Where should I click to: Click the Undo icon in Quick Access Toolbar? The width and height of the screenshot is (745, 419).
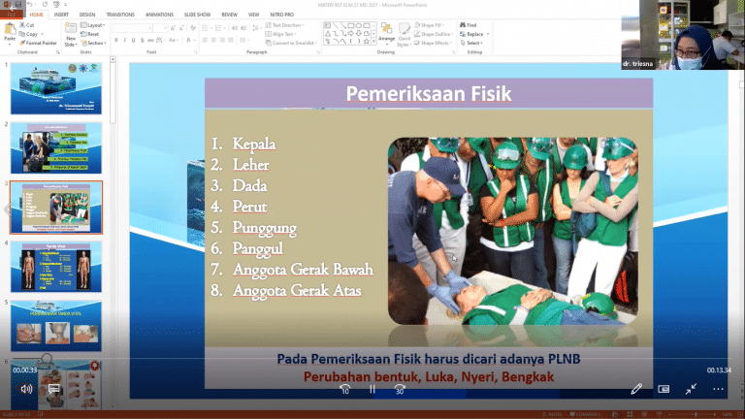[x=30, y=4]
